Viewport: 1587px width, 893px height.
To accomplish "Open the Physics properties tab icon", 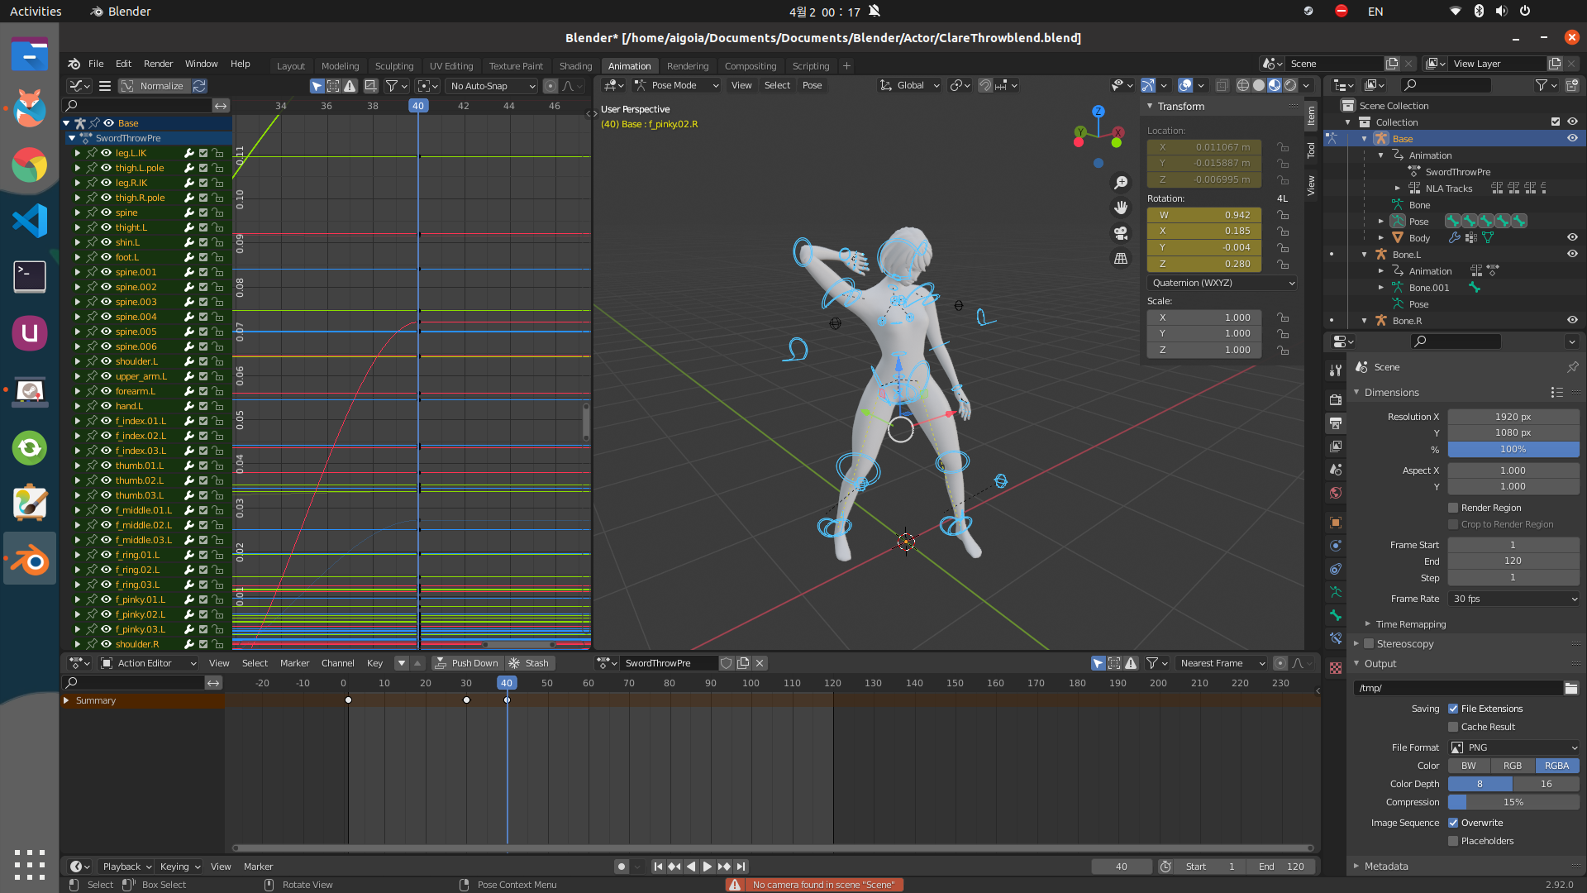I will [1335, 546].
